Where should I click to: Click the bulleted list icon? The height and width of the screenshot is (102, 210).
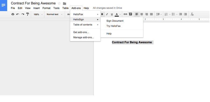pyautogui.click(x=173, y=14)
